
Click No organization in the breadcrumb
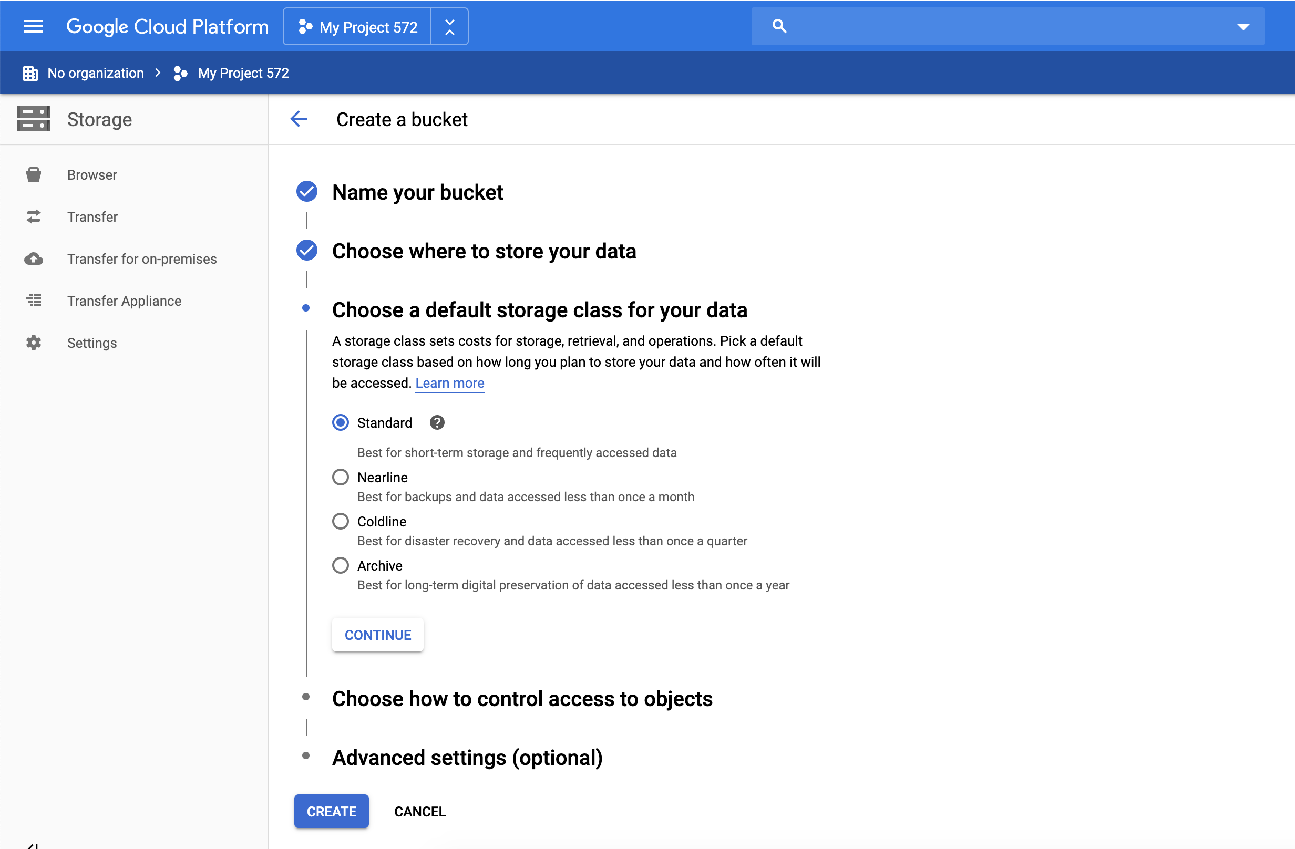point(95,73)
